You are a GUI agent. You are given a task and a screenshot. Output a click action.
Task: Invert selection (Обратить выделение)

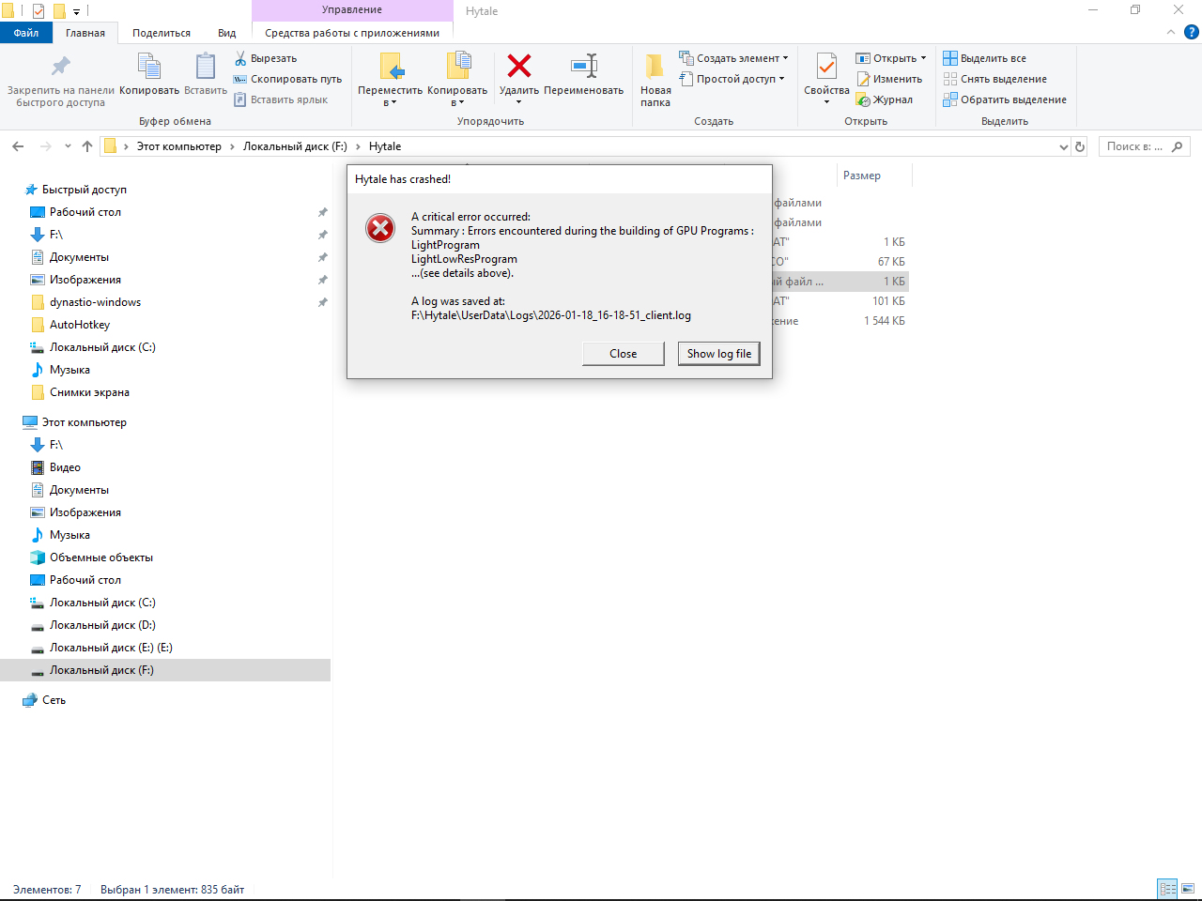(x=1005, y=99)
